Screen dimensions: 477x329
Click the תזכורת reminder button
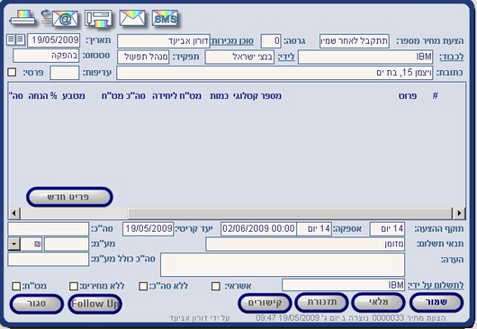322,303
